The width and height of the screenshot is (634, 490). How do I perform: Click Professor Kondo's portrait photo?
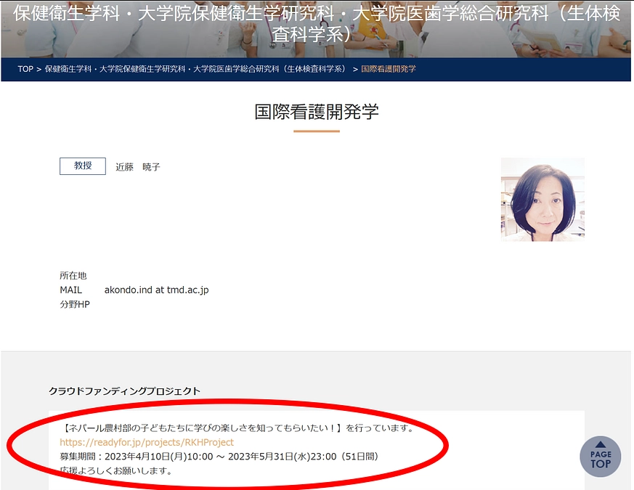coord(542,197)
